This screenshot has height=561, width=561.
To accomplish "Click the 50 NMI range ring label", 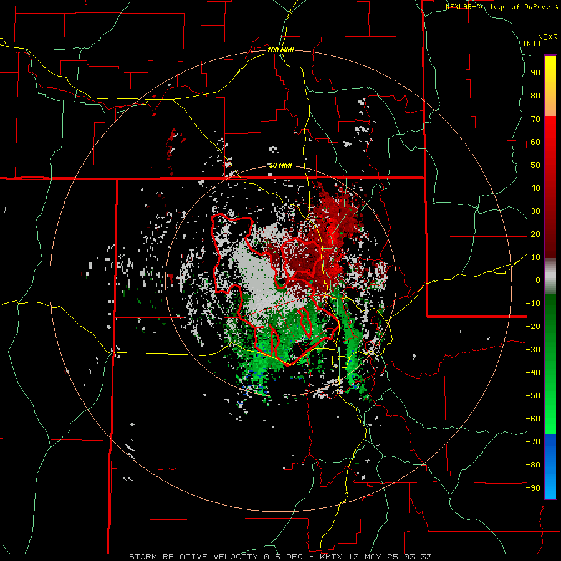I will (280, 165).
